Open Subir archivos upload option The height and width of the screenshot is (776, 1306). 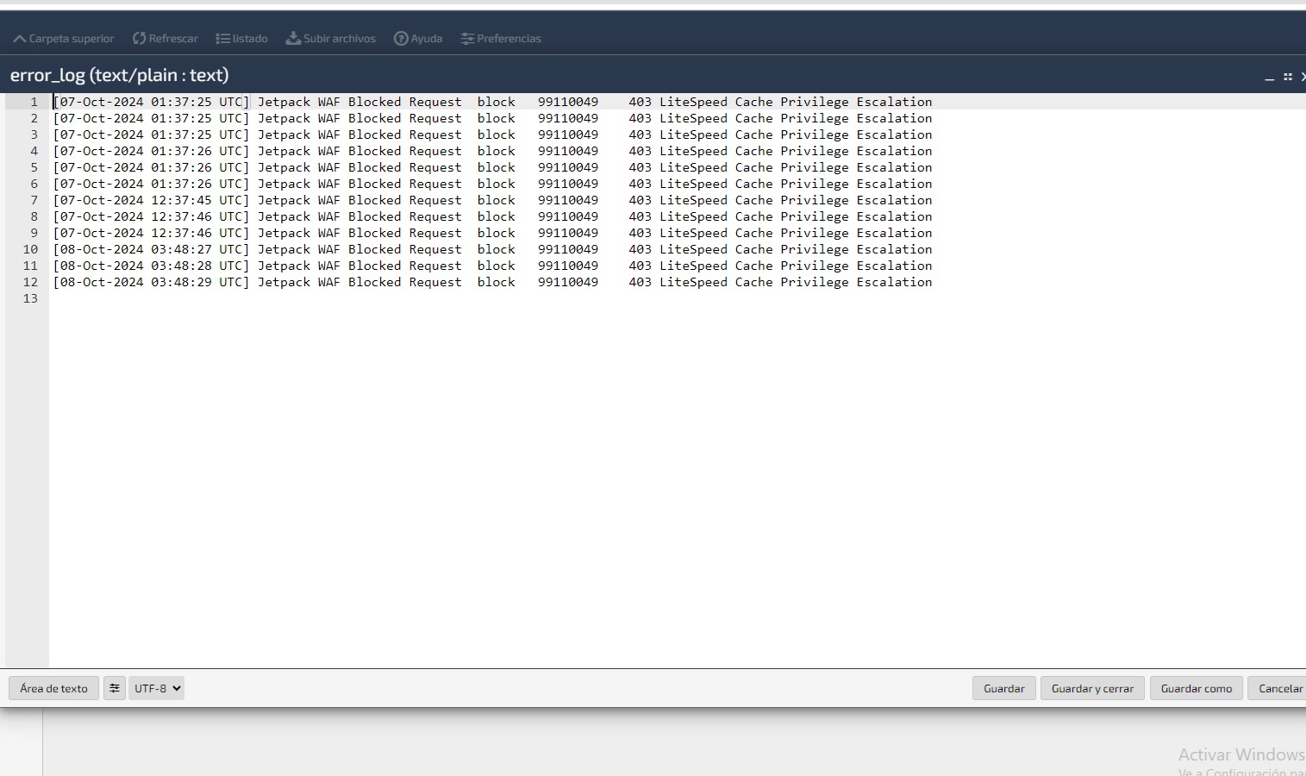[x=331, y=39]
